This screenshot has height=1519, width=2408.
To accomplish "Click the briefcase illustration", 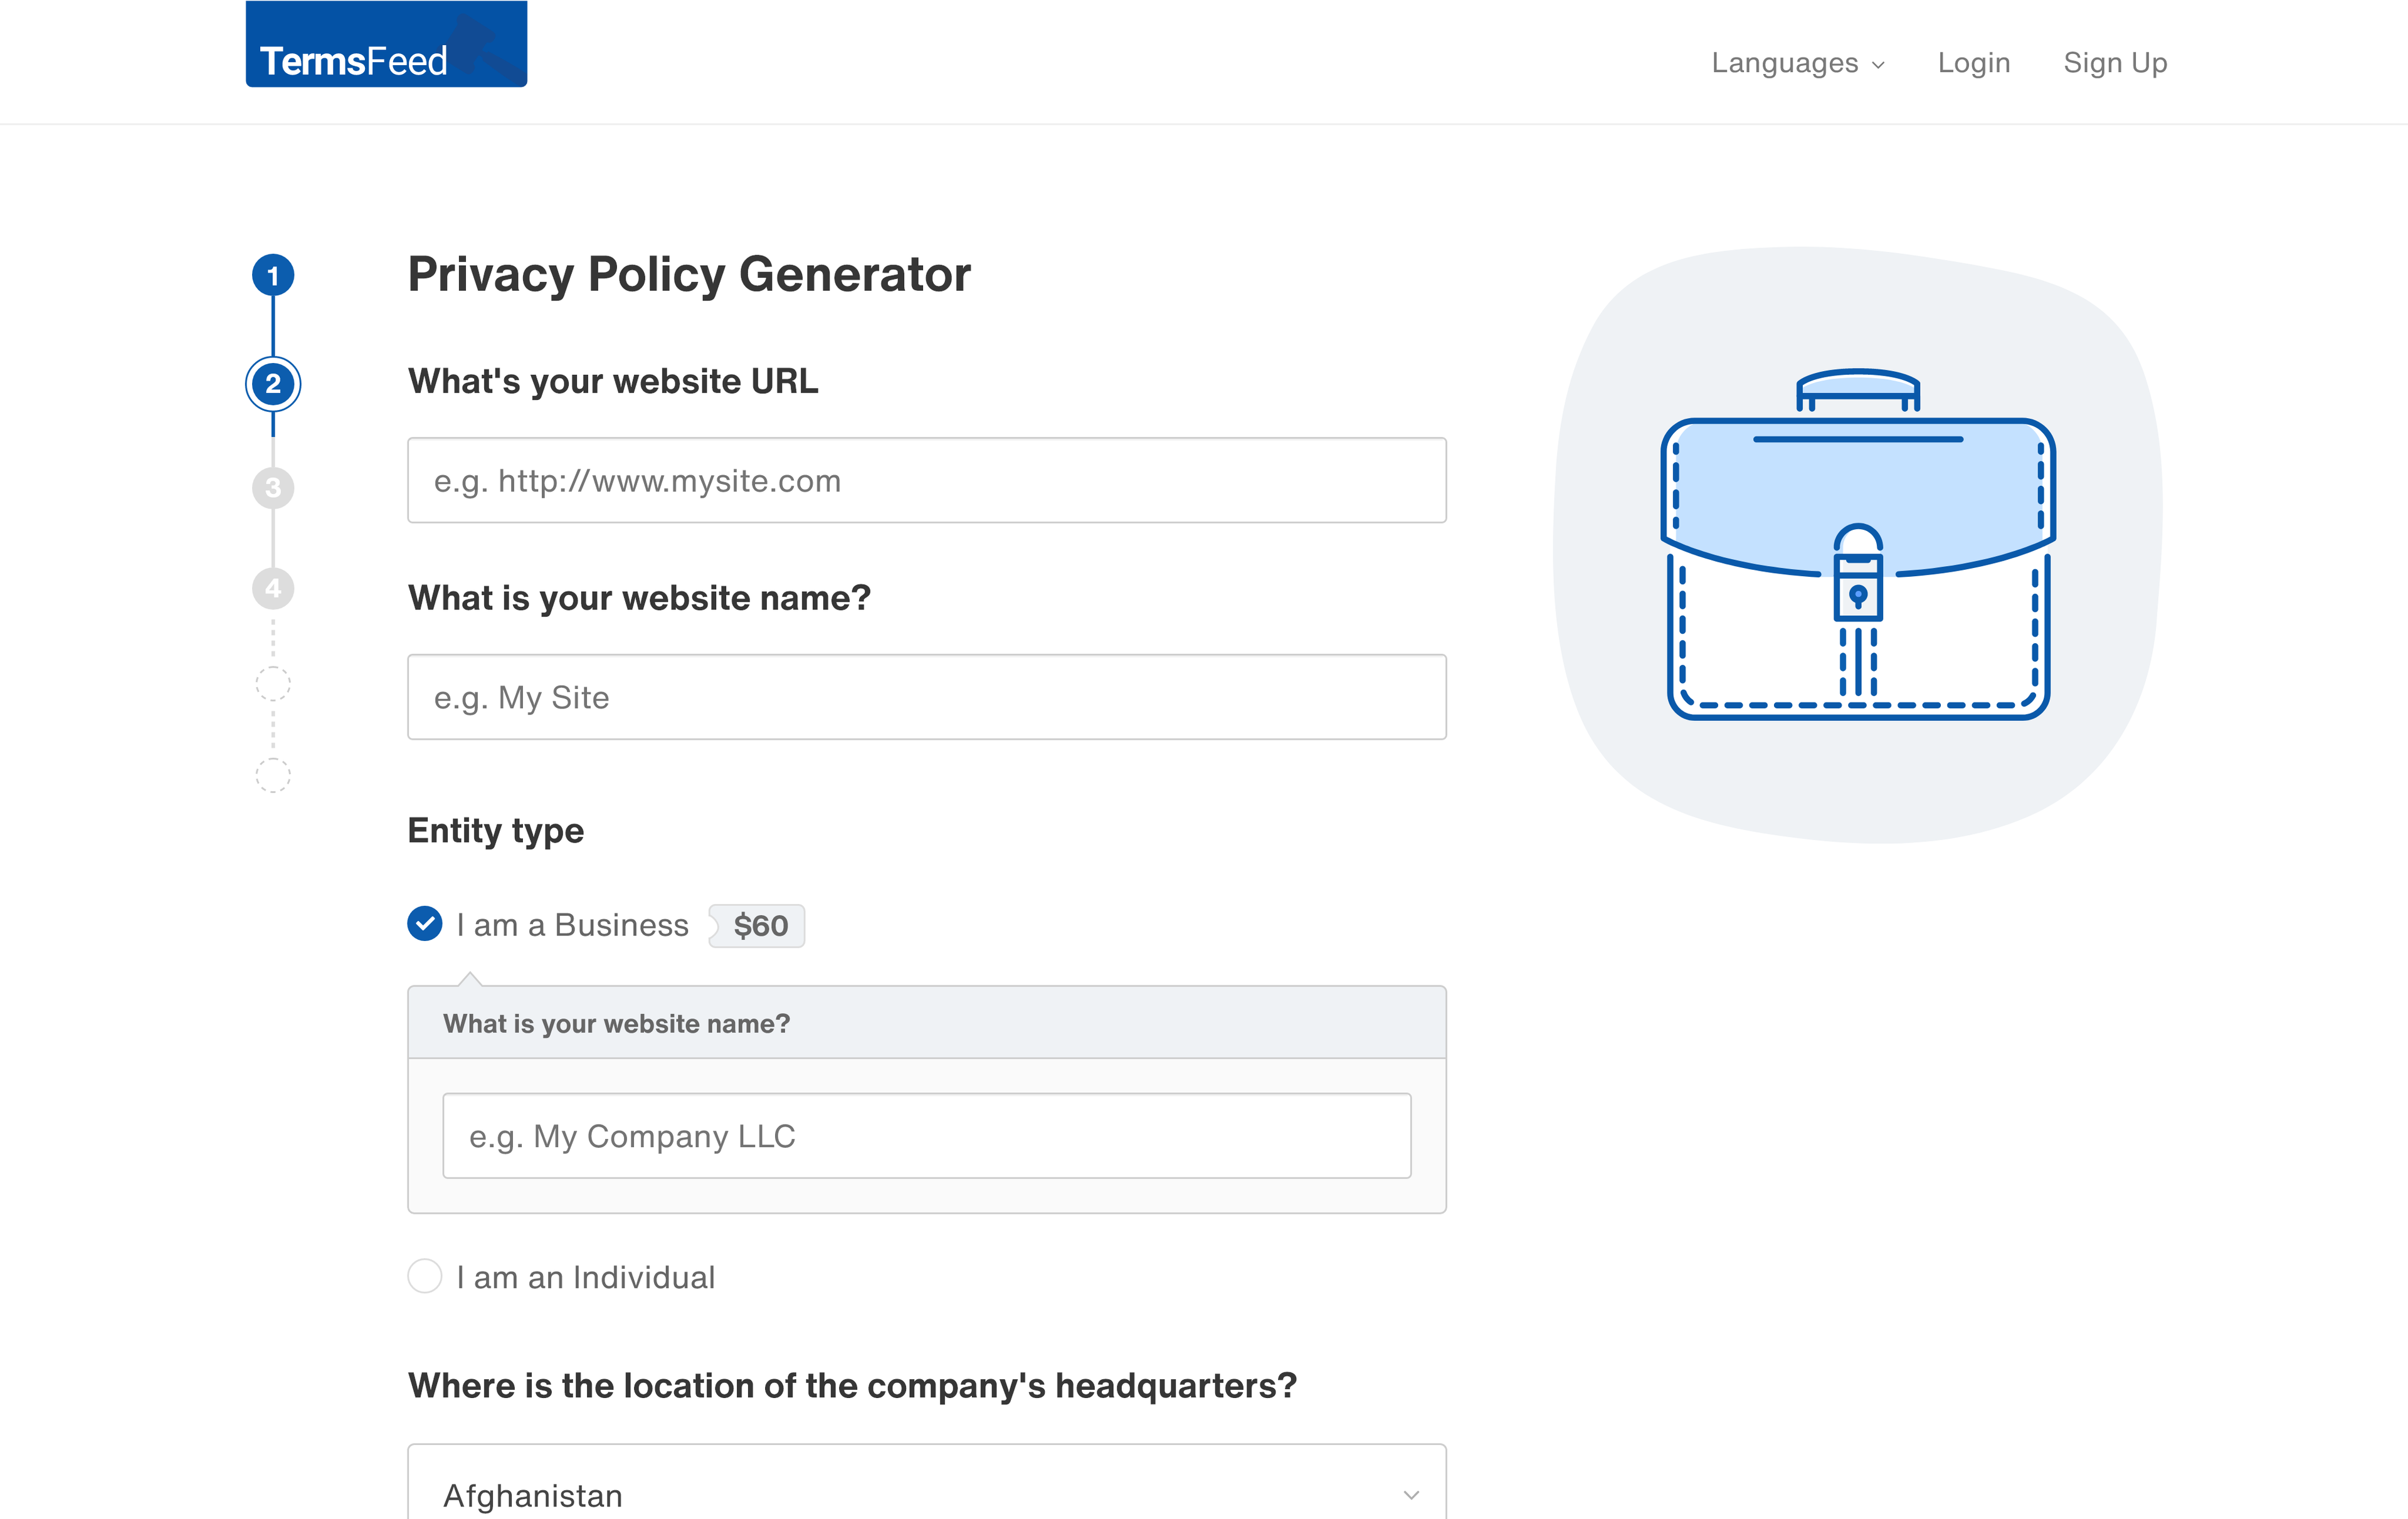I will (1857, 544).
